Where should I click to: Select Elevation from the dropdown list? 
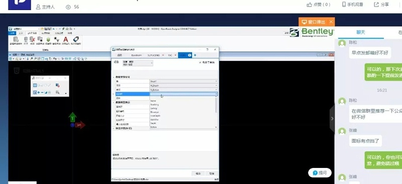click(154, 112)
